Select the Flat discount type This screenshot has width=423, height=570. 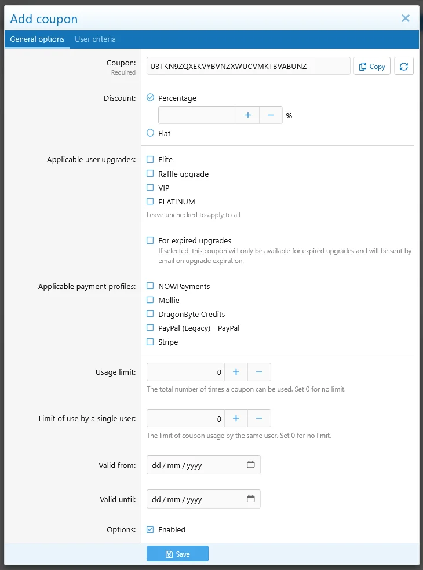(x=150, y=133)
